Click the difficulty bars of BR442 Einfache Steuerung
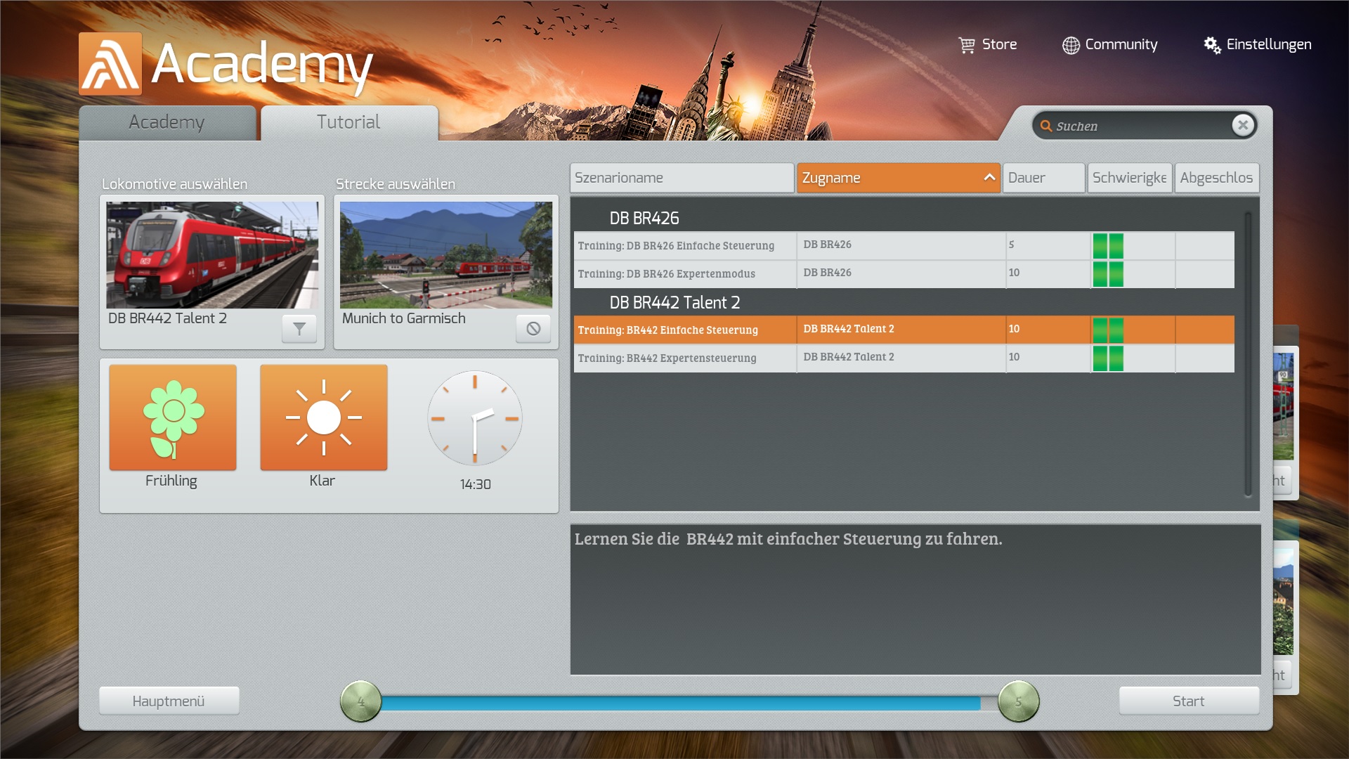The image size is (1349, 759). coord(1108,330)
